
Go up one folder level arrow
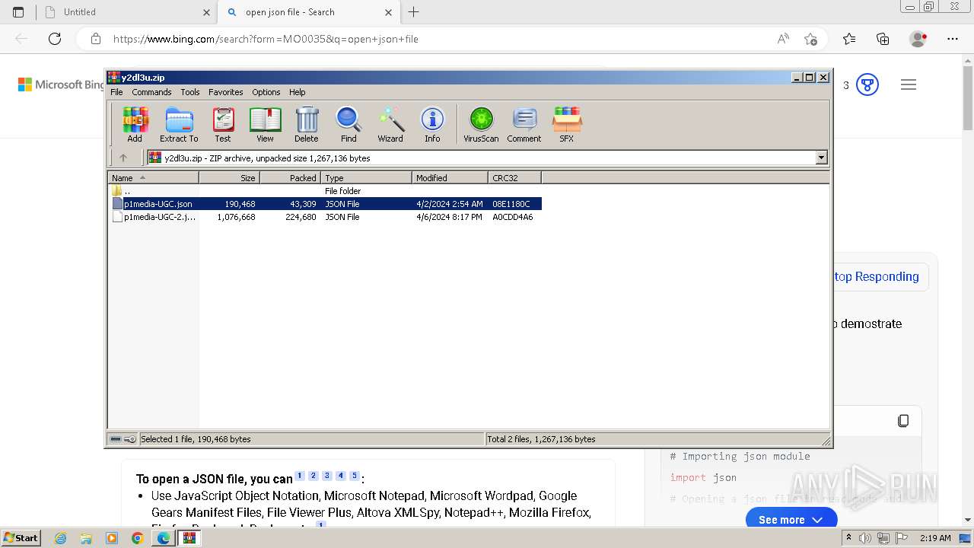click(x=123, y=158)
